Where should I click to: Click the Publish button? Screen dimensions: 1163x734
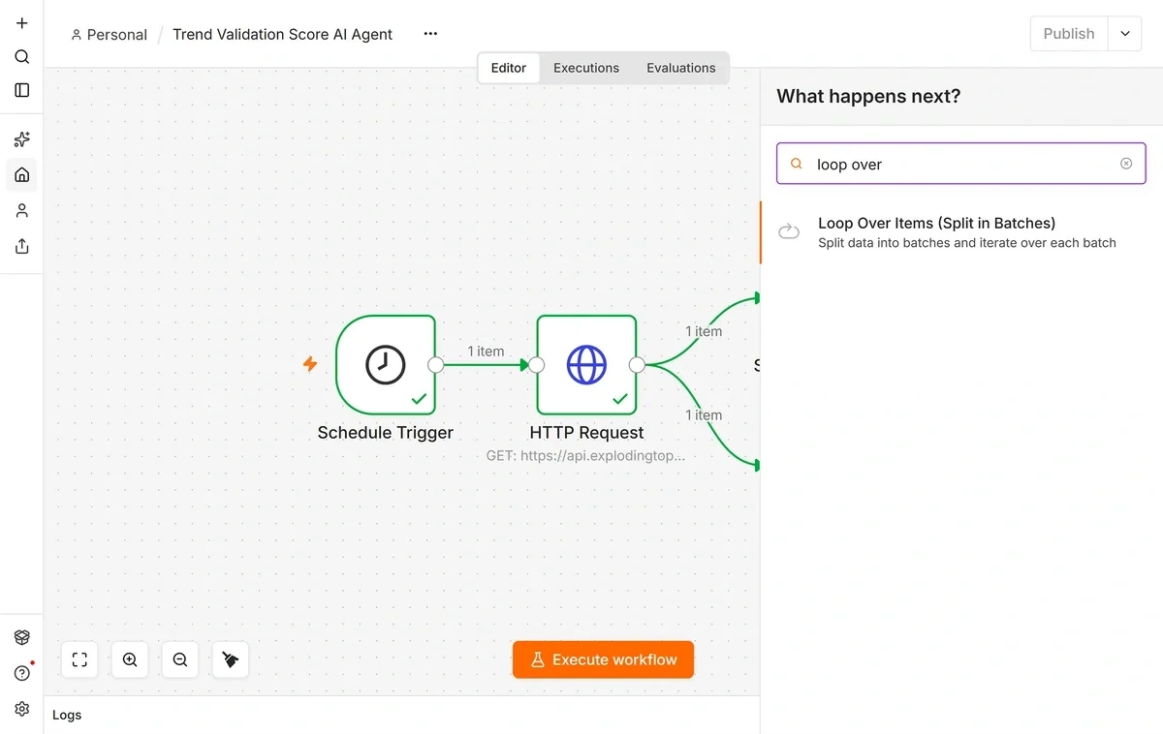[x=1069, y=34]
